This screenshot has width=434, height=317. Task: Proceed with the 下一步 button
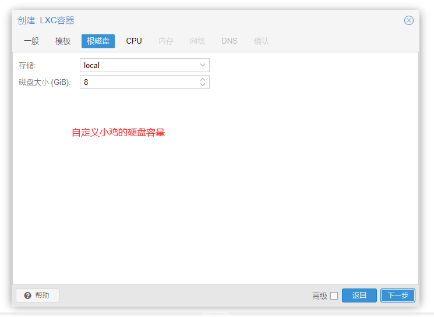click(398, 295)
